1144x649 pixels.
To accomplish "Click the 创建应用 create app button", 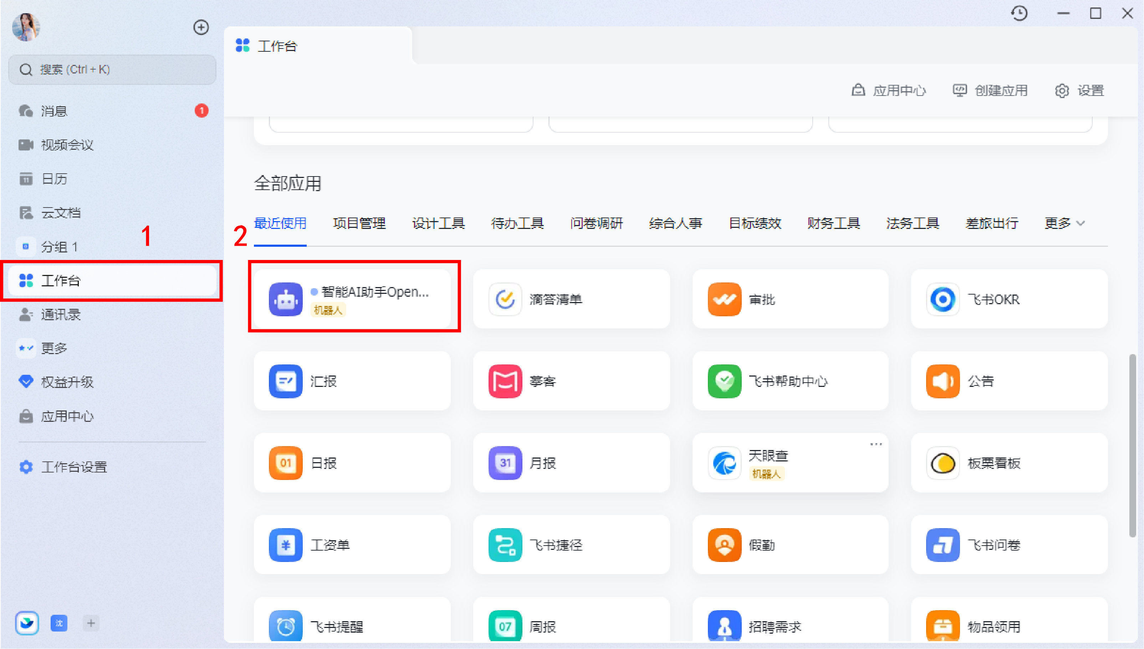I will tap(990, 91).
